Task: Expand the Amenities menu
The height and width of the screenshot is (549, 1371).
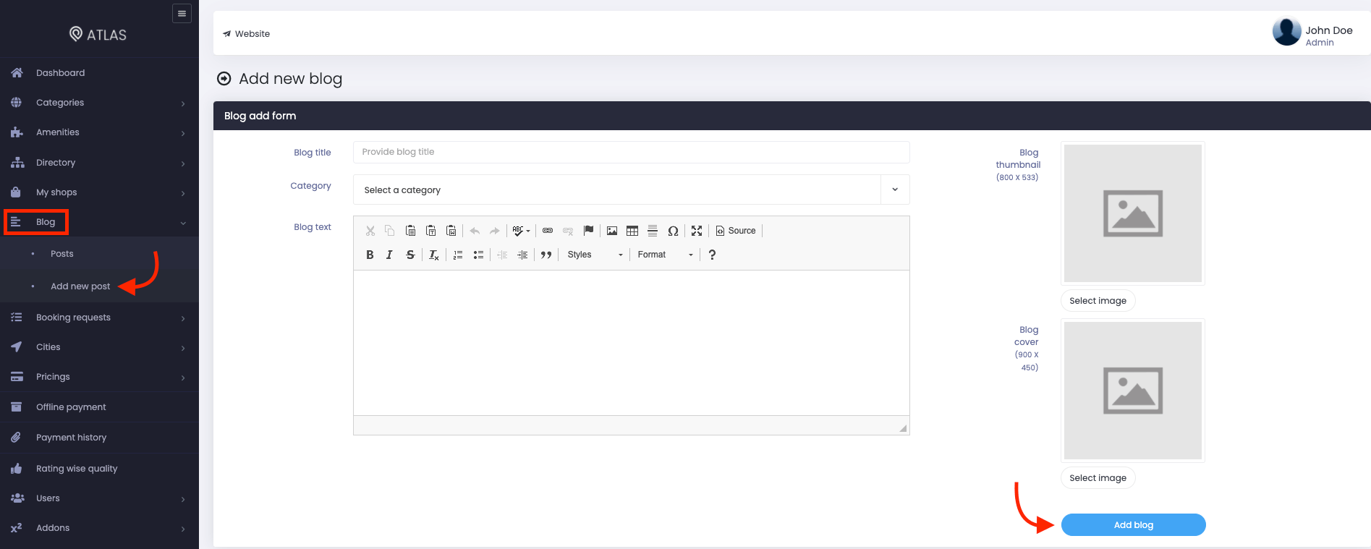Action: [99, 132]
